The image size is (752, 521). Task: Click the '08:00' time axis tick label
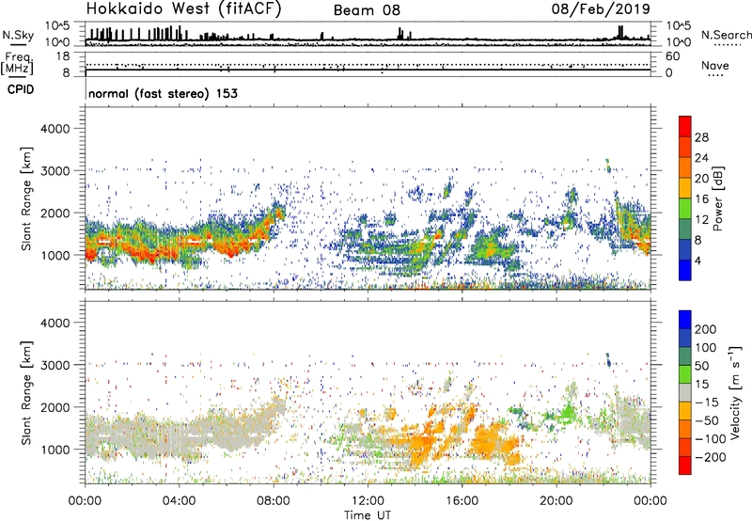pyautogui.click(x=274, y=501)
